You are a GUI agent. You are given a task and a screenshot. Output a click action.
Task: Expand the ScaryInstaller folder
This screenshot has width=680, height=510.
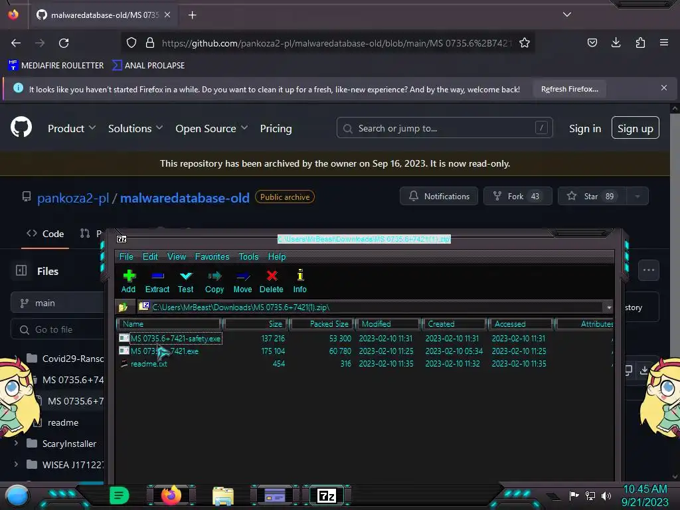tap(16, 443)
